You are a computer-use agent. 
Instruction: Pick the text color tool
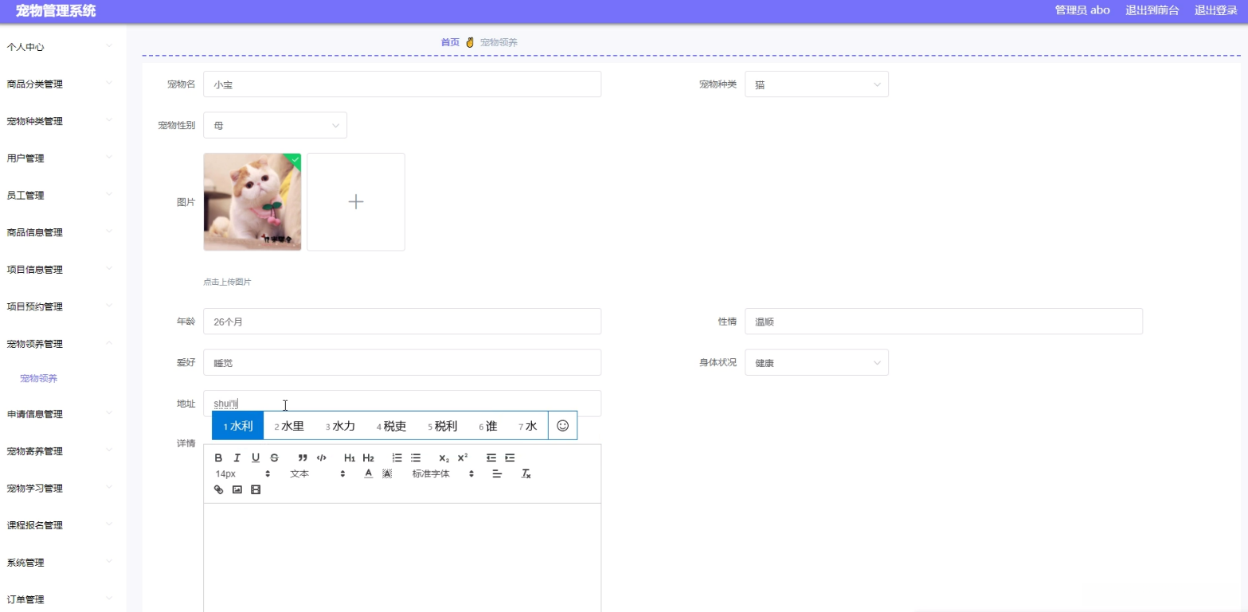point(368,474)
